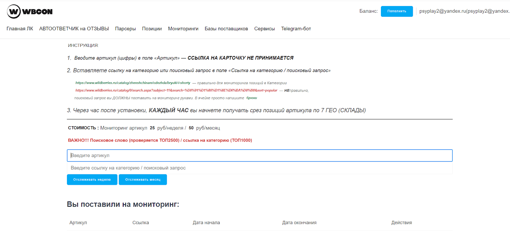Expand the Парсеры menu
The height and width of the screenshot is (233, 510).
[x=125, y=29]
